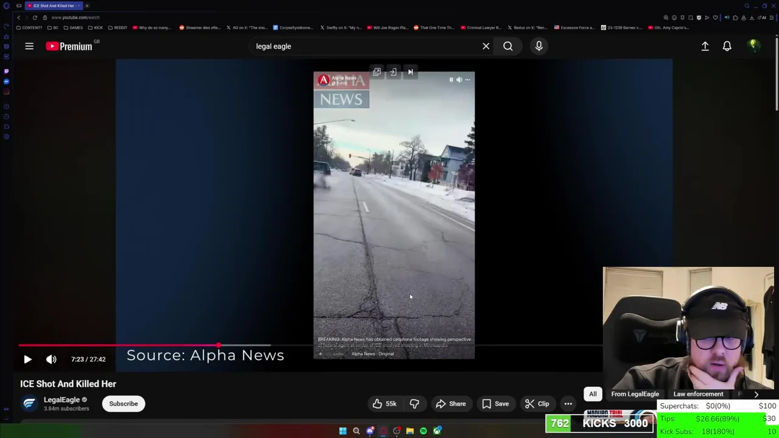The width and height of the screenshot is (779, 438).
Task: Reload the page with the refresh icon
Action: click(x=35, y=18)
